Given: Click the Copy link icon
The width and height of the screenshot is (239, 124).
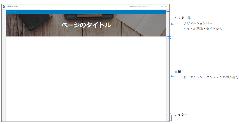Looking at the screenshot, I should pyautogui.click(x=166, y=7).
